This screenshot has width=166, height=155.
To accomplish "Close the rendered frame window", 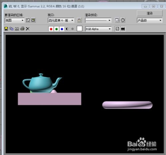I will (x=162, y=6).
